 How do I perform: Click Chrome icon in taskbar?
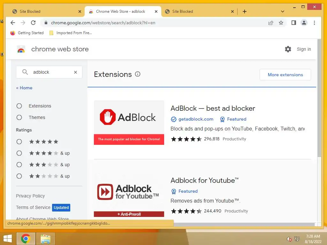(26, 239)
